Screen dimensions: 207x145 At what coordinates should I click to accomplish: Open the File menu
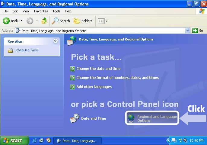(5, 11)
